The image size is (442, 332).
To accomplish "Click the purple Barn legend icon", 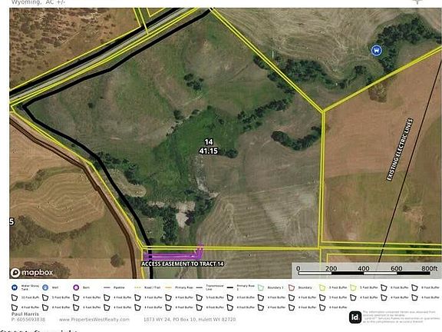I will 76,287.
